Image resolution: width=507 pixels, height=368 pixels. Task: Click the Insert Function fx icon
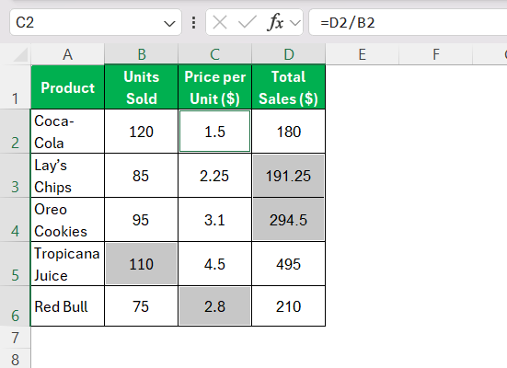(275, 23)
